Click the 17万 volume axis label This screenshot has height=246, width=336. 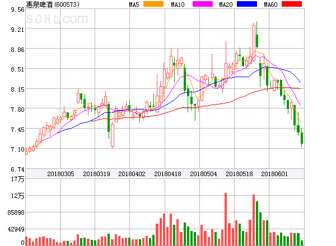[17, 179]
